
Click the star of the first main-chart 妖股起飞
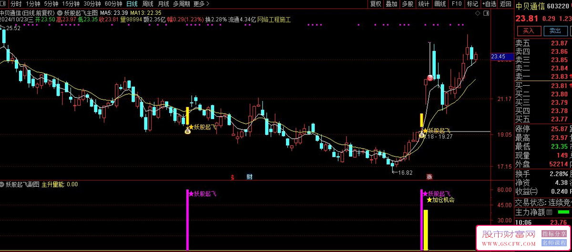click(191, 127)
